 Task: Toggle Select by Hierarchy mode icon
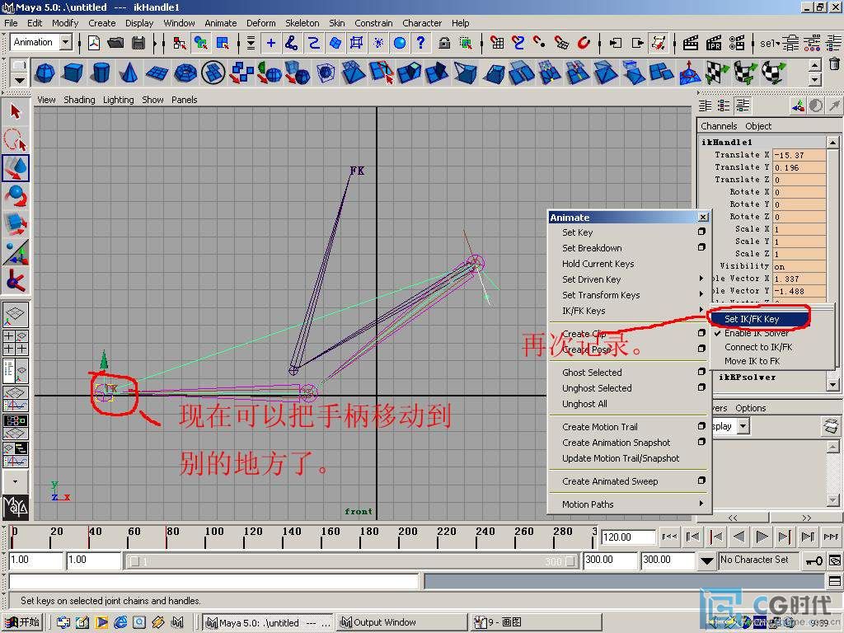click(179, 43)
